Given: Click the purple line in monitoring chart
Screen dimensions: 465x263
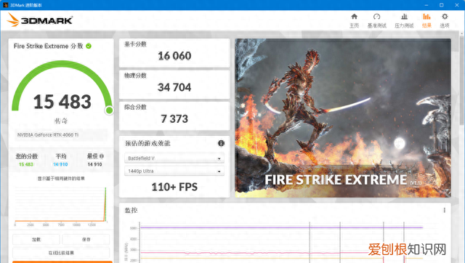Looking at the screenshot, I should (282, 227).
